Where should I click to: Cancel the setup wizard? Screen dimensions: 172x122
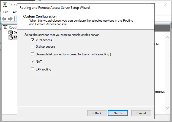tap(141, 113)
